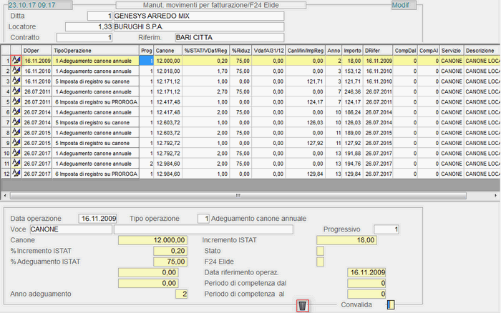Image resolution: width=501 pixels, height=313 pixels.
Task: Click the Prog cell in row 11
Action: click(146, 164)
